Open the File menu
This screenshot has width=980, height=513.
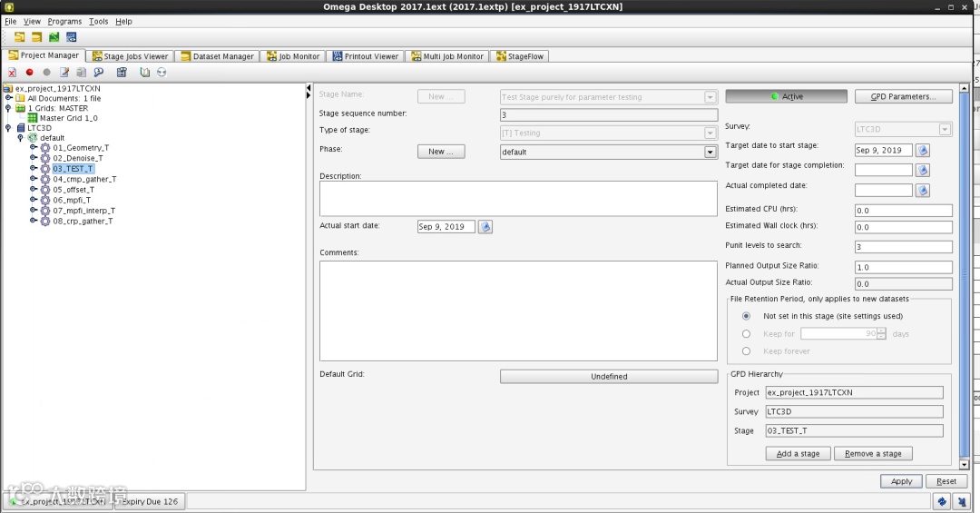(x=11, y=21)
